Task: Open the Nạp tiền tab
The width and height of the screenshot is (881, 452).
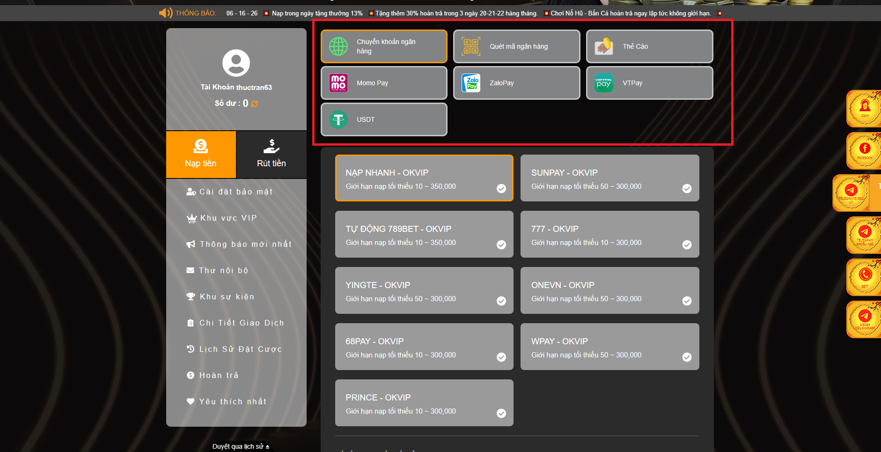Action: [x=201, y=155]
